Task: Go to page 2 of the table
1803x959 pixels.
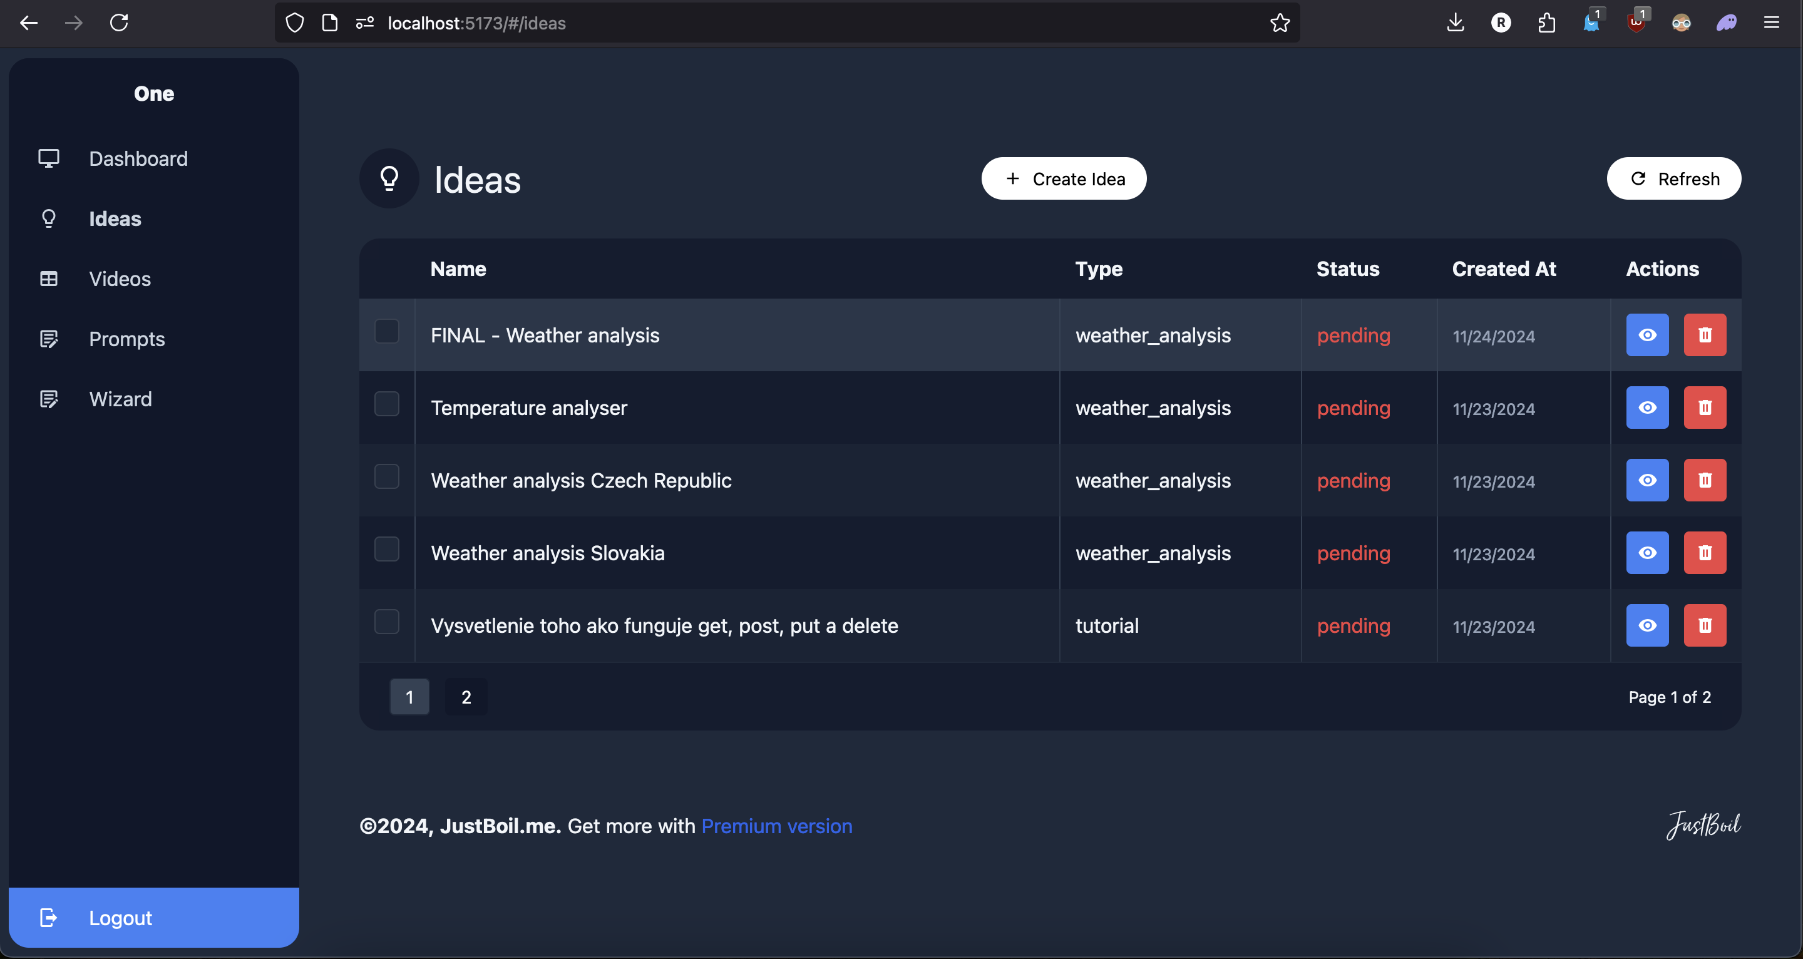Action: [x=466, y=697]
